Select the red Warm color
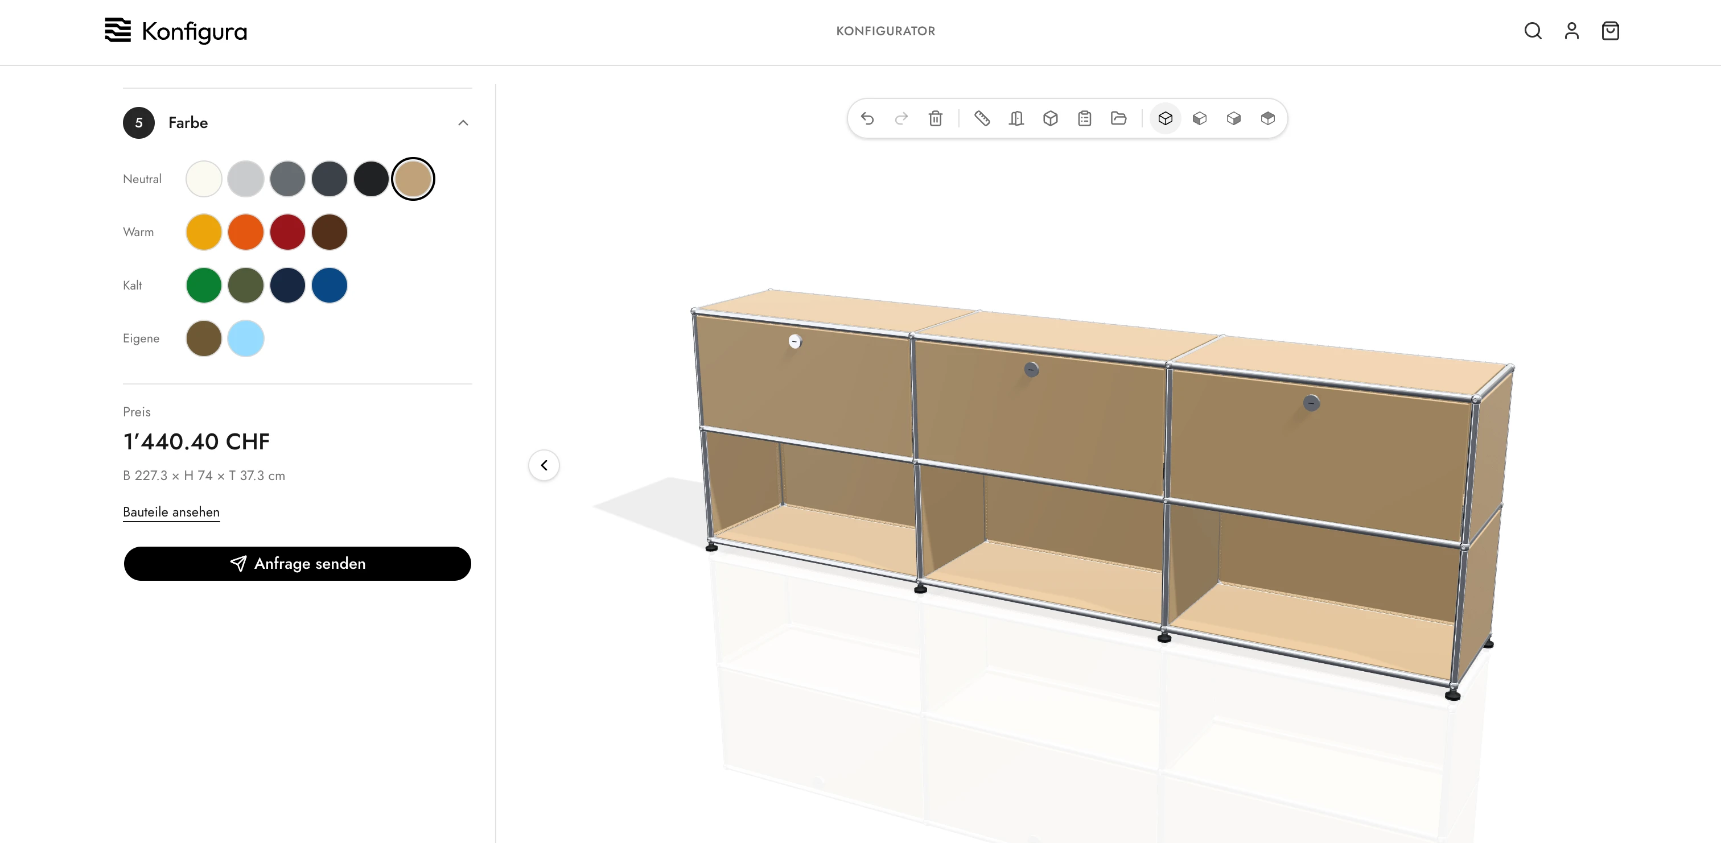This screenshot has height=843, width=1721. [x=287, y=232]
